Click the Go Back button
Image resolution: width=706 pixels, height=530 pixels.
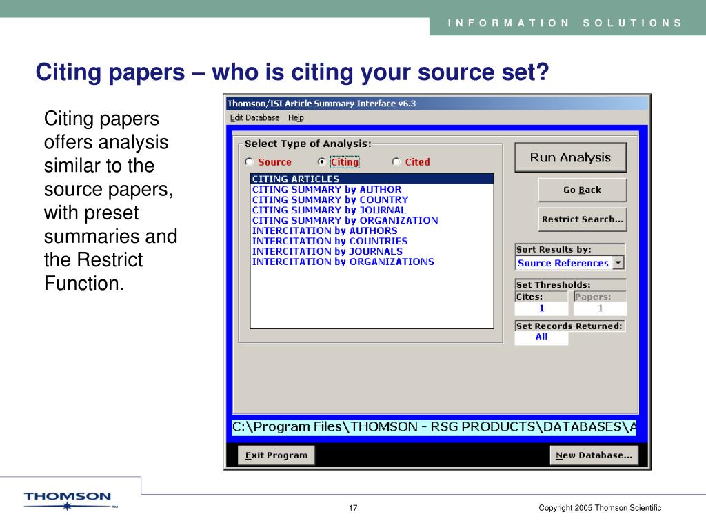pos(582,190)
